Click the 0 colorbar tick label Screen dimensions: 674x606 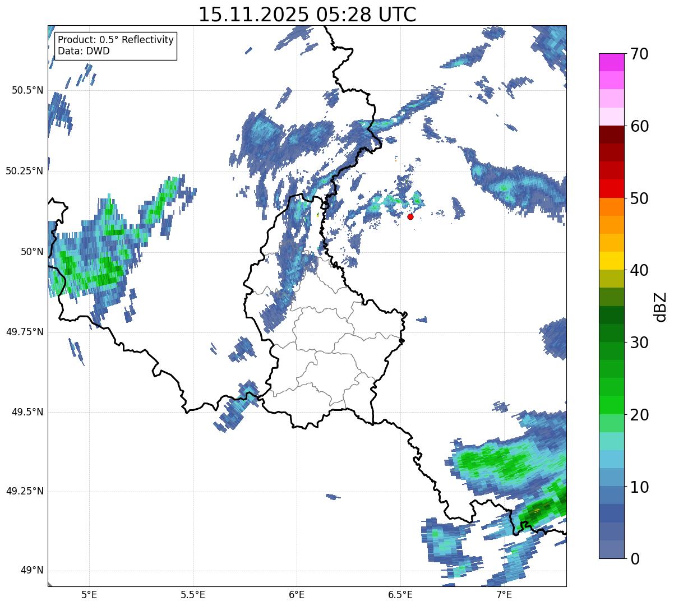pos(634,559)
